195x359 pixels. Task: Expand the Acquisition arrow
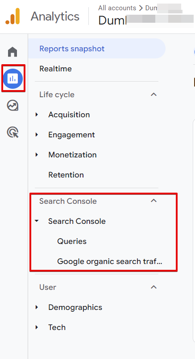tap(37, 115)
